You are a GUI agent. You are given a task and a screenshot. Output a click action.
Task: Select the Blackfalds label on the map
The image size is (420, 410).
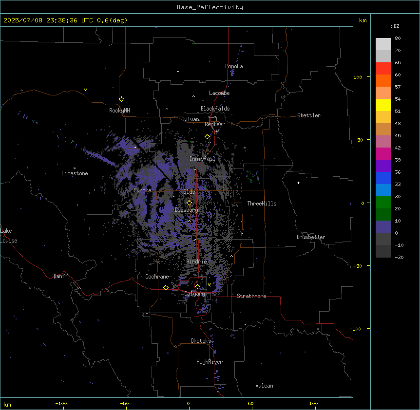215,109
